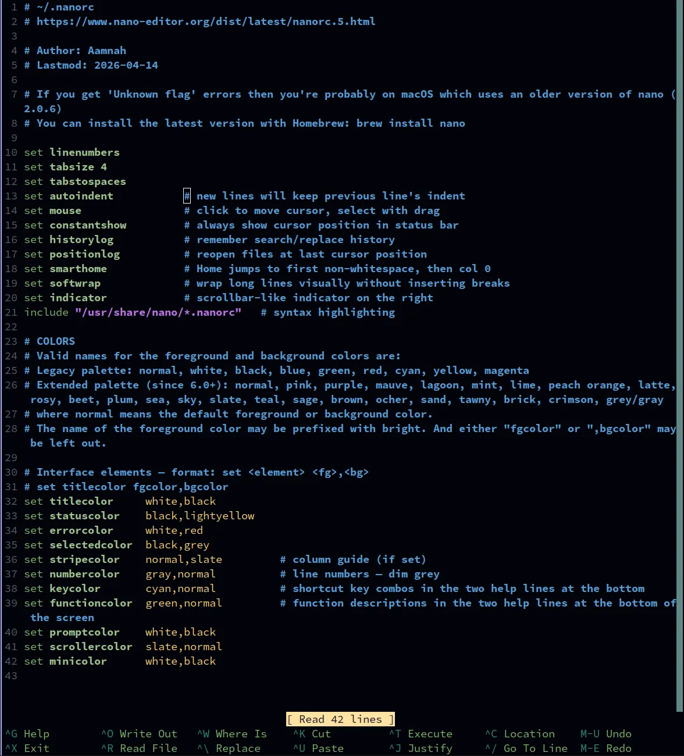Click 'historylog' option text
684x756 pixels.
pos(81,240)
